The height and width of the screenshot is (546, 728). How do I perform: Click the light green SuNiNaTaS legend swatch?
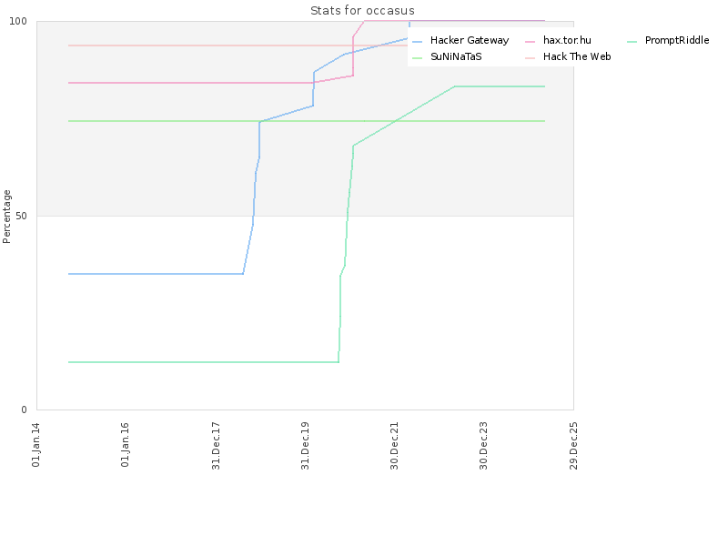[x=418, y=57]
